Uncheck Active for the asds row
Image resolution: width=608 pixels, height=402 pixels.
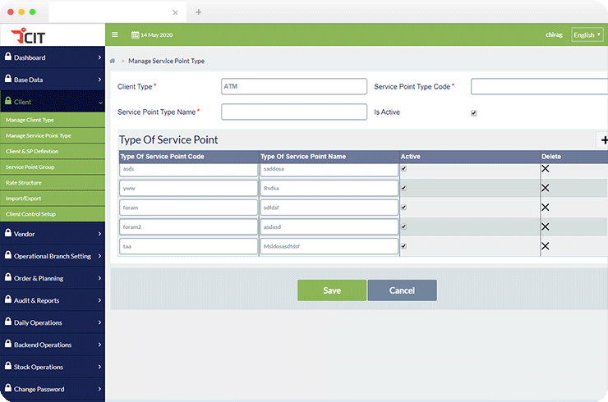point(403,168)
